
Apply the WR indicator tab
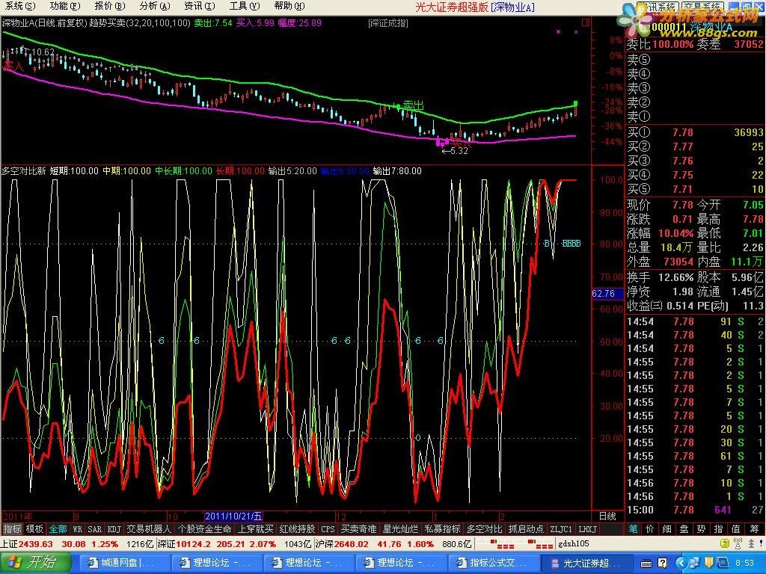tap(77, 529)
